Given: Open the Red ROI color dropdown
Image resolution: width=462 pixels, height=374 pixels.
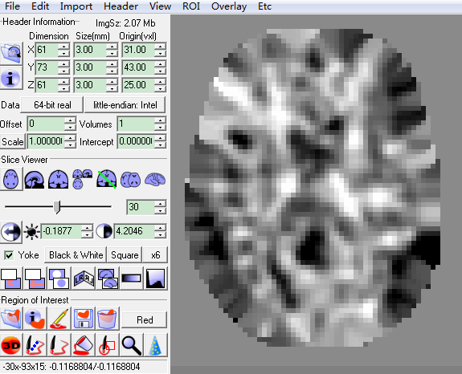Looking at the screenshot, I should click(x=145, y=320).
